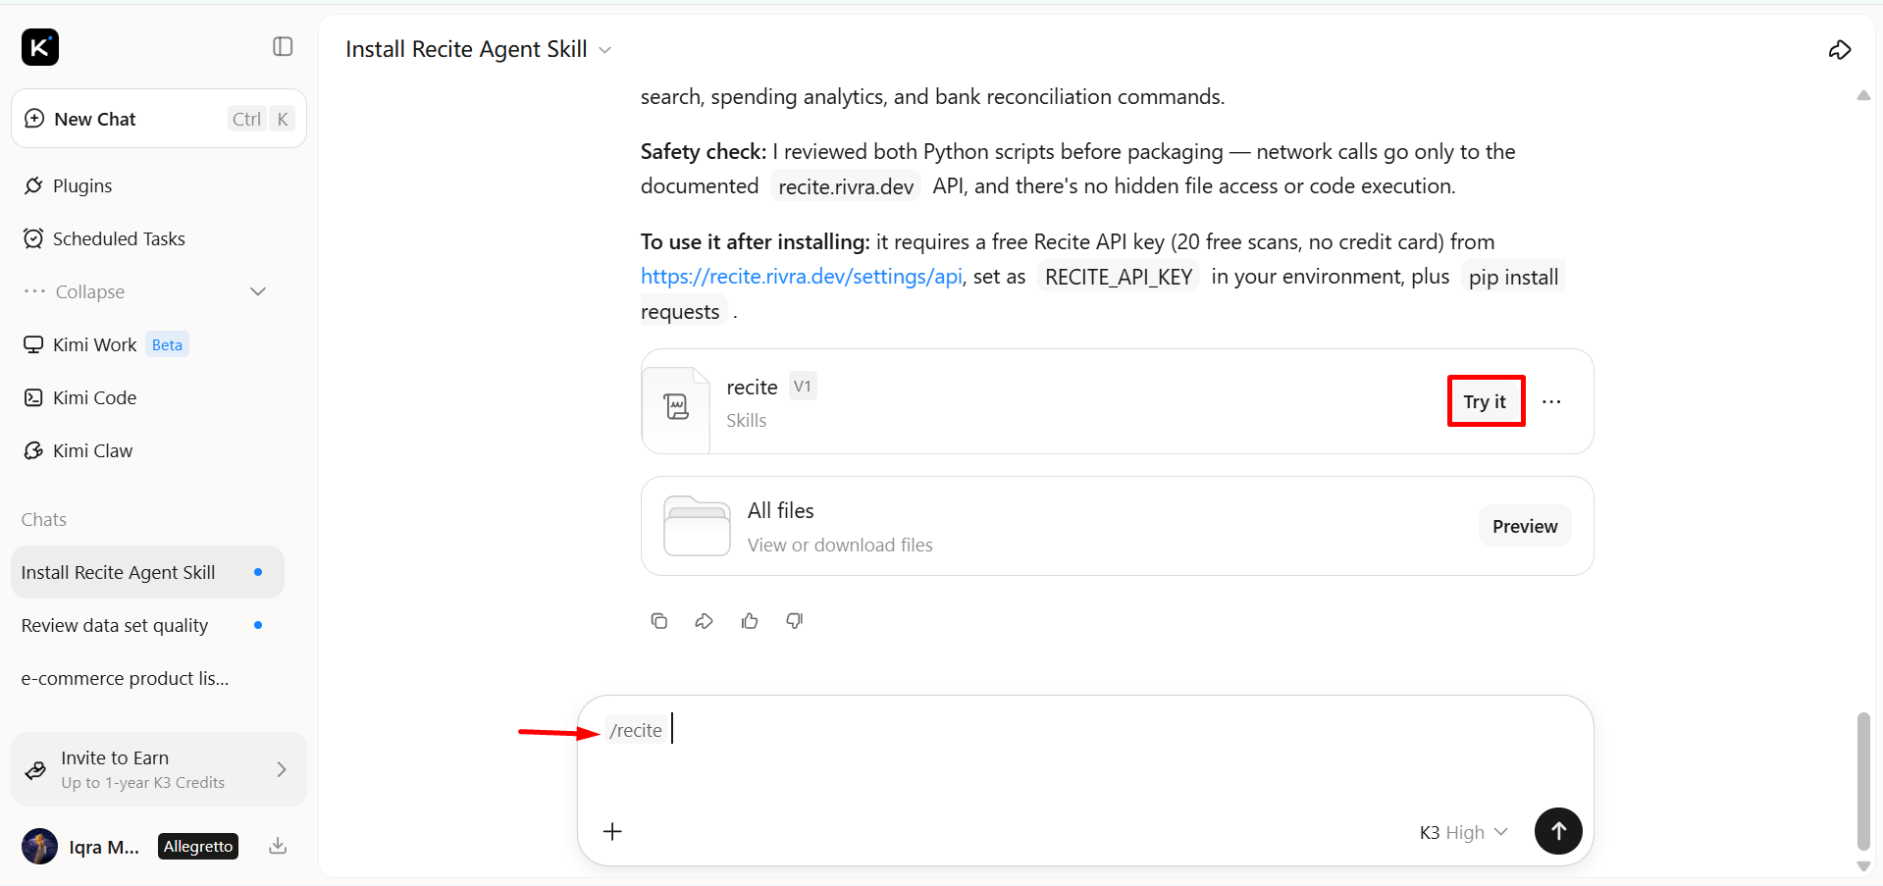Open more options for recite skill

point(1551,401)
